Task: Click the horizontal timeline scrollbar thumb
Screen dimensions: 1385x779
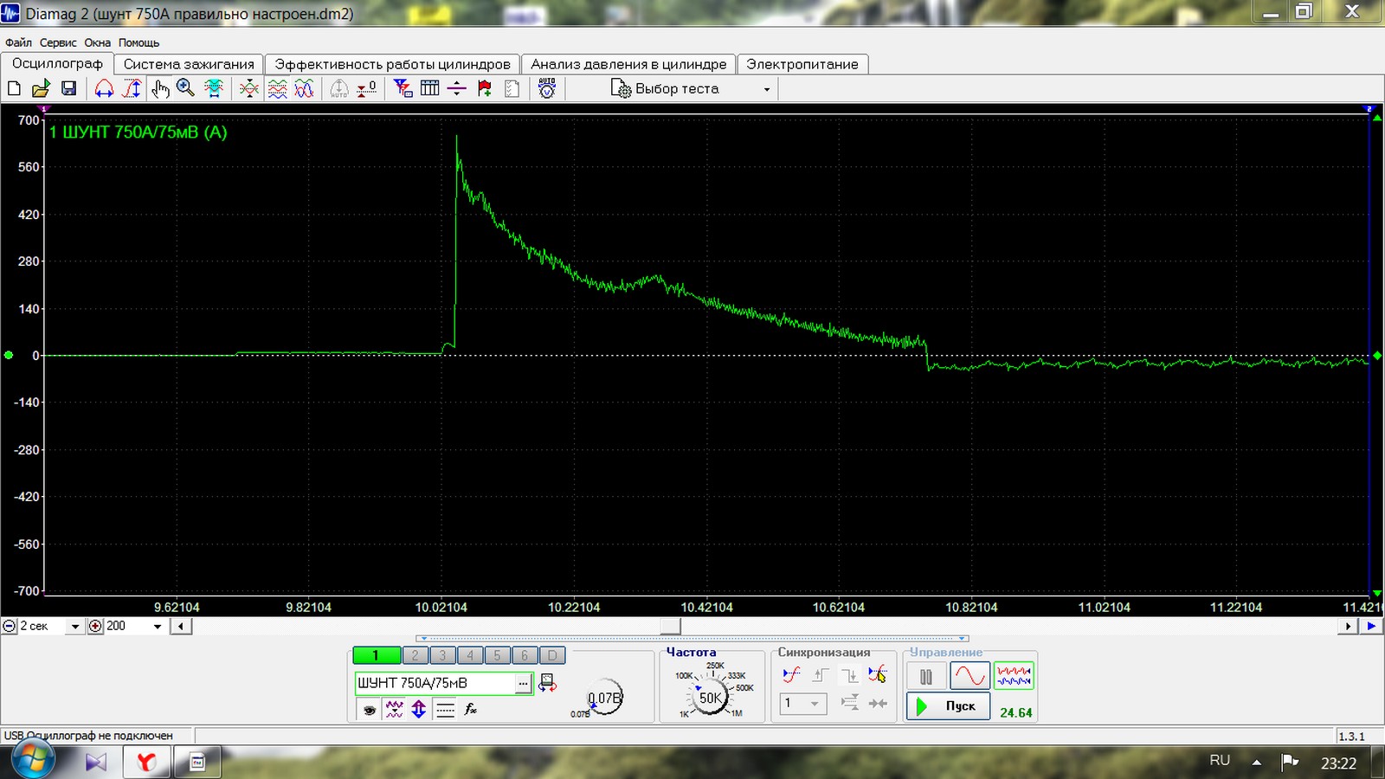Action: (671, 626)
